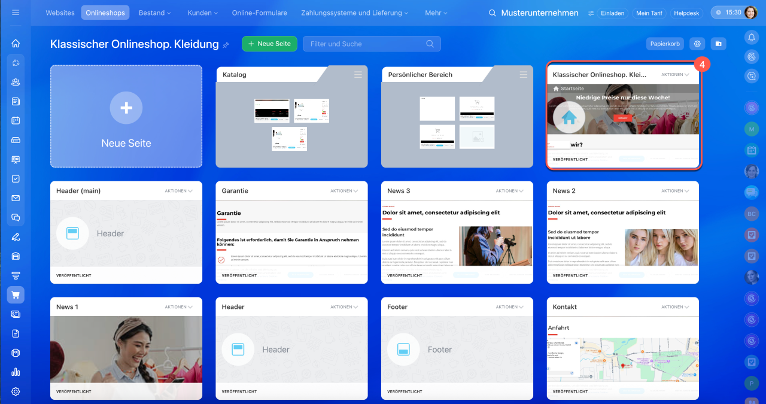
Task: Open the Footer page thumbnail
Action: (457, 350)
